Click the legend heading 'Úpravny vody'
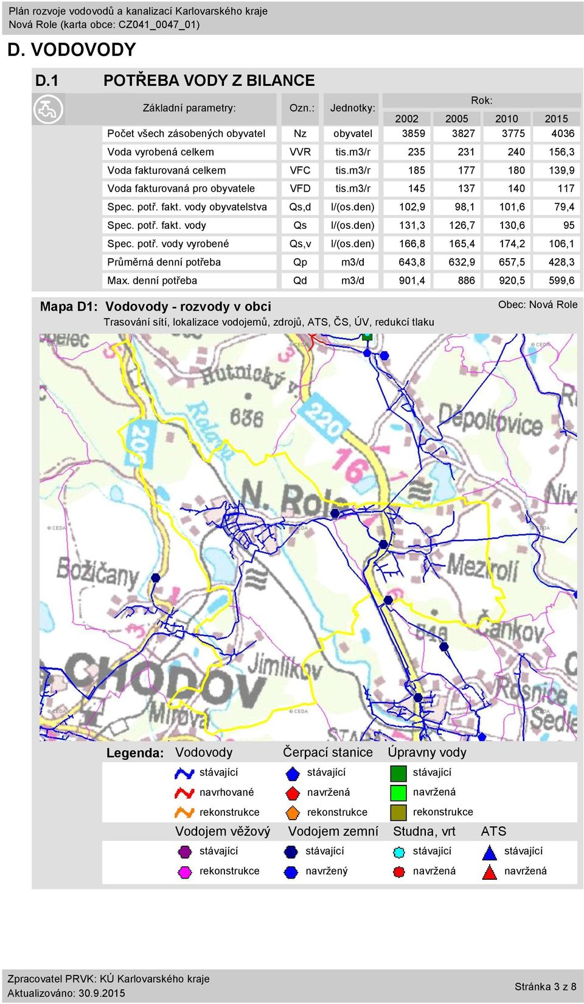584x1004 pixels. [427, 752]
